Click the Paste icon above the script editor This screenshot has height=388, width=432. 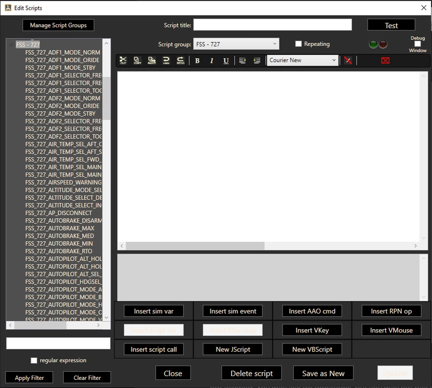[x=151, y=60]
